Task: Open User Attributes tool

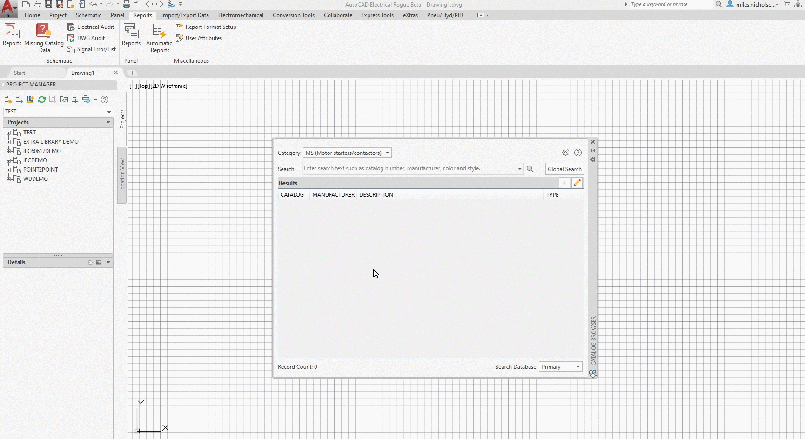Action: (199, 38)
